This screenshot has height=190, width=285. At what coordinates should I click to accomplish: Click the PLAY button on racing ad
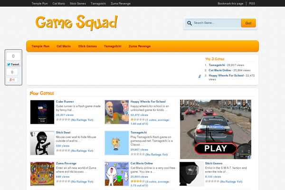click(x=216, y=148)
